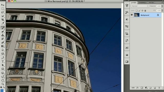Viewport: 164px width, 92px height.
Task: Click the Link Layers button
Action: coord(133,88)
